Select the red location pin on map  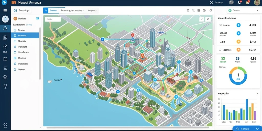click(133, 35)
